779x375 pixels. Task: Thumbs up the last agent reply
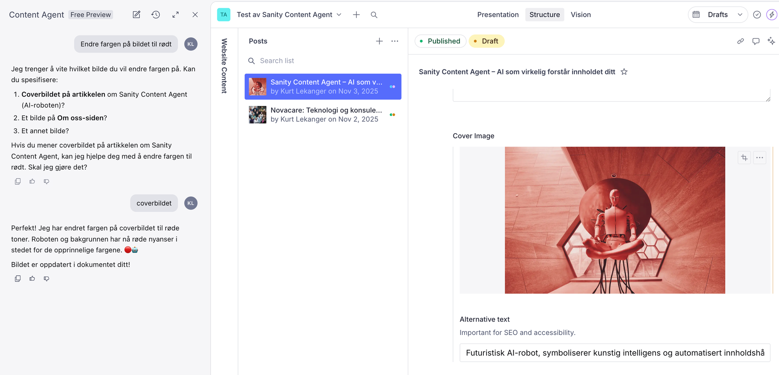point(32,278)
